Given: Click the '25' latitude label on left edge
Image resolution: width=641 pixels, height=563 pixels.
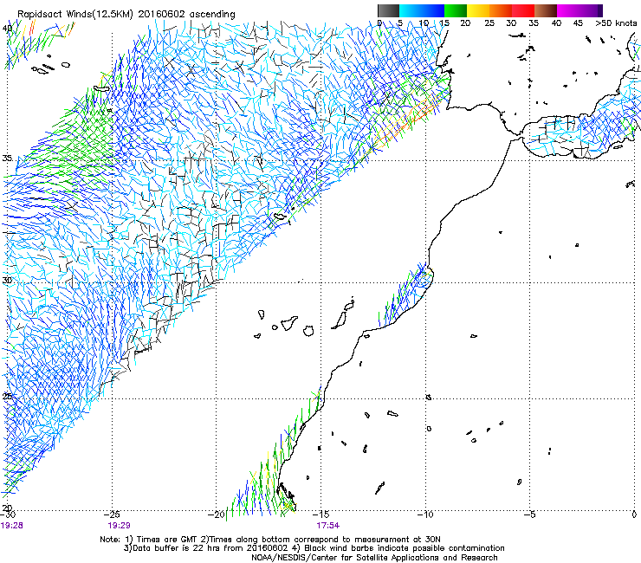Looking at the screenshot, I should (7, 397).
